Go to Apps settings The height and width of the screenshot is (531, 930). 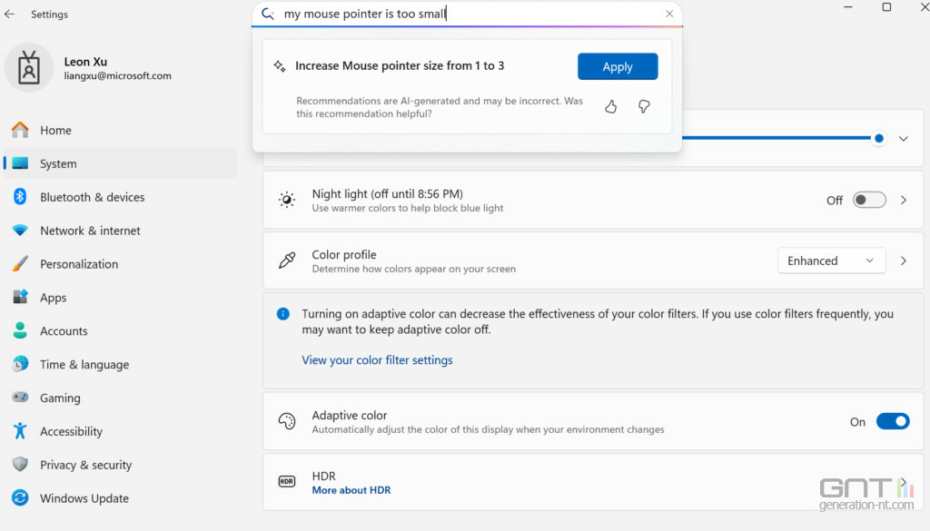click(121, 298)
